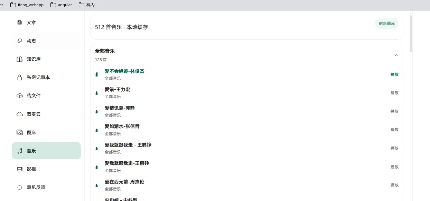Click the 动态 chat bubble icon
Viewport: 430px width, 201px height.
[20, 41]
